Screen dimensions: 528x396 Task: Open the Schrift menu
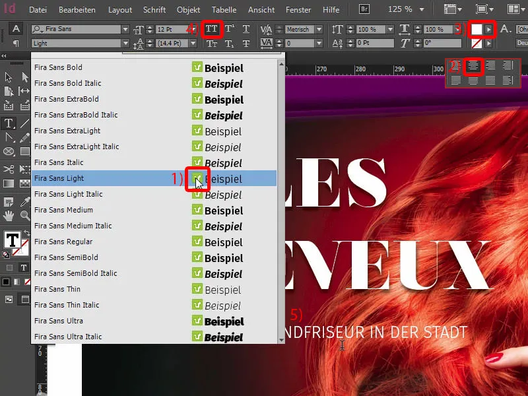[154, 10]
